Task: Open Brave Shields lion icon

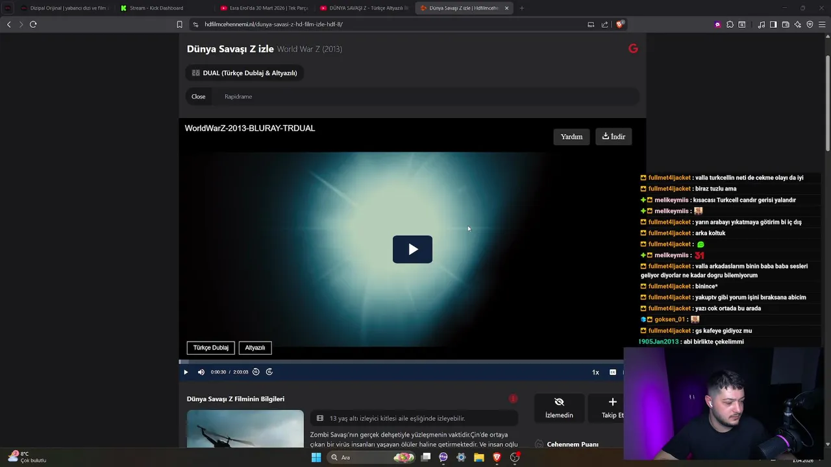Action: 620,24
